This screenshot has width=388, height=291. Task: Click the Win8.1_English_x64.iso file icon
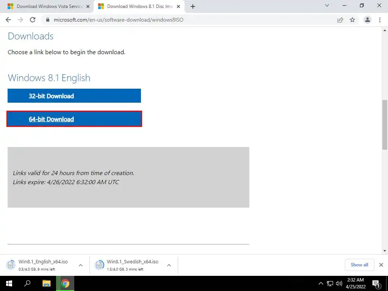(11, 265)
